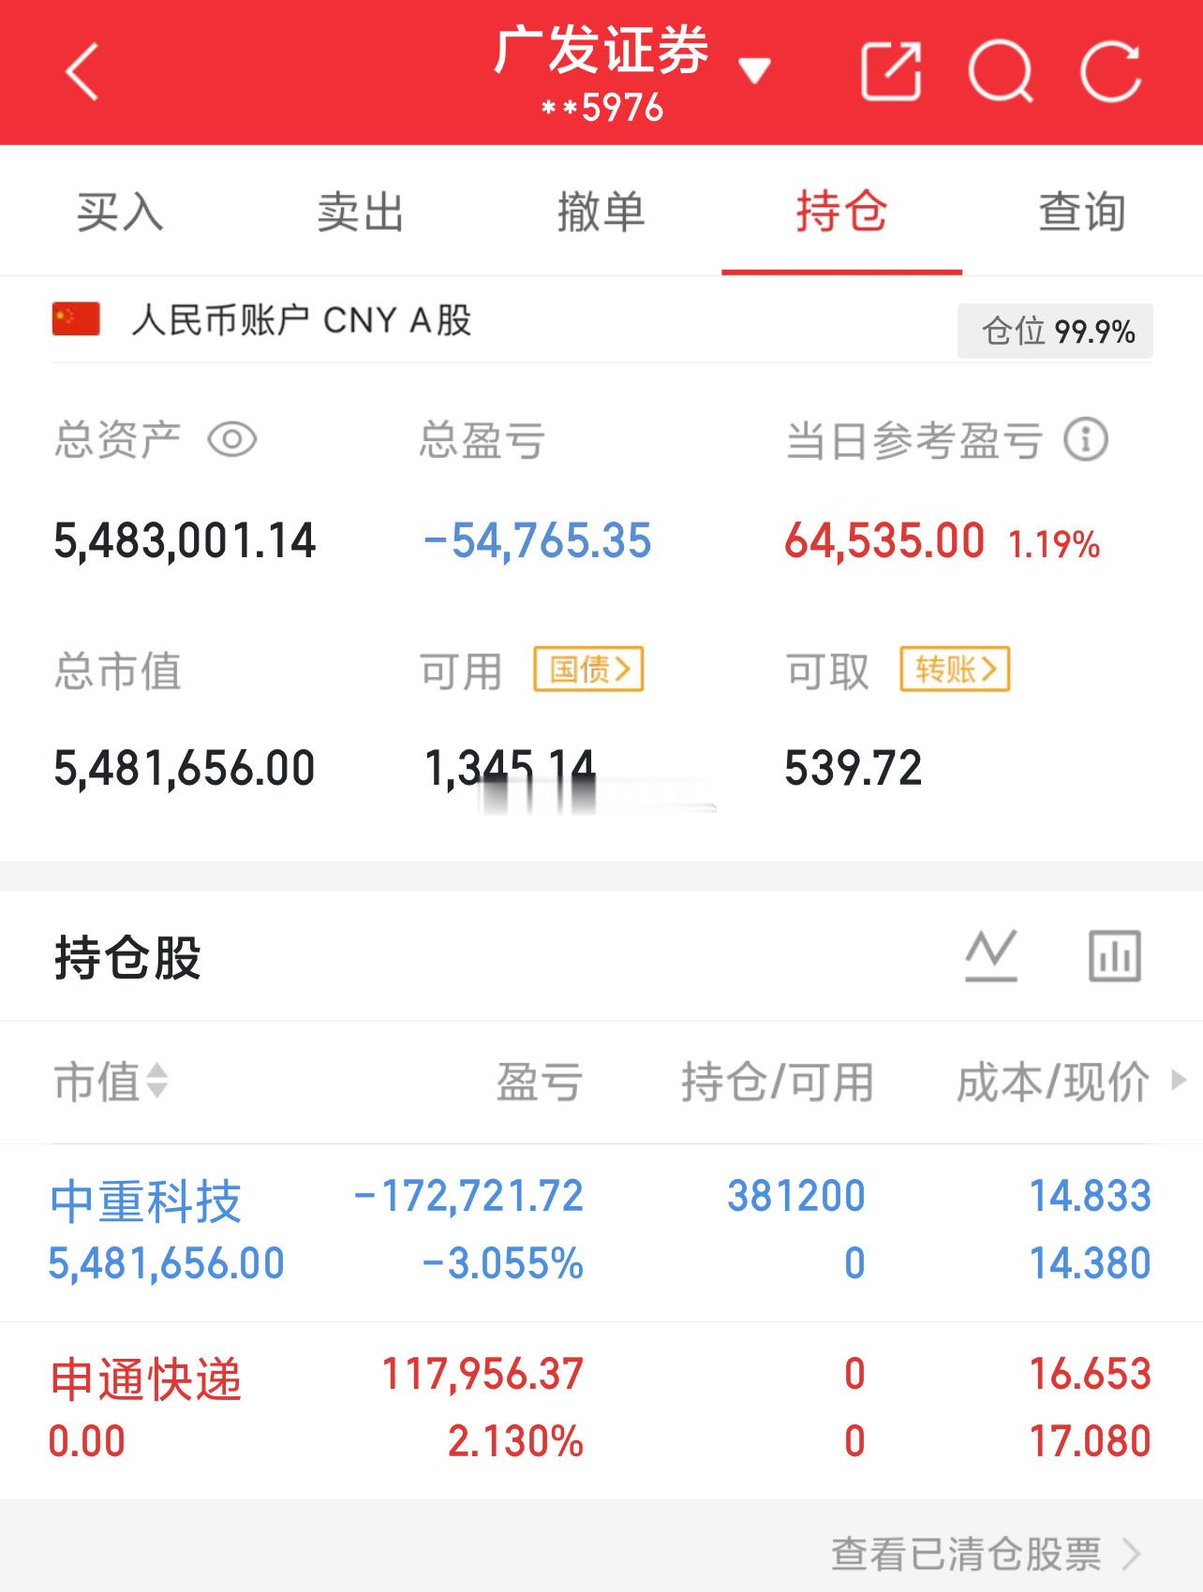Tap withdrawable amount 539.72
Viewport: 1203px width, 1592px height.
854,768
